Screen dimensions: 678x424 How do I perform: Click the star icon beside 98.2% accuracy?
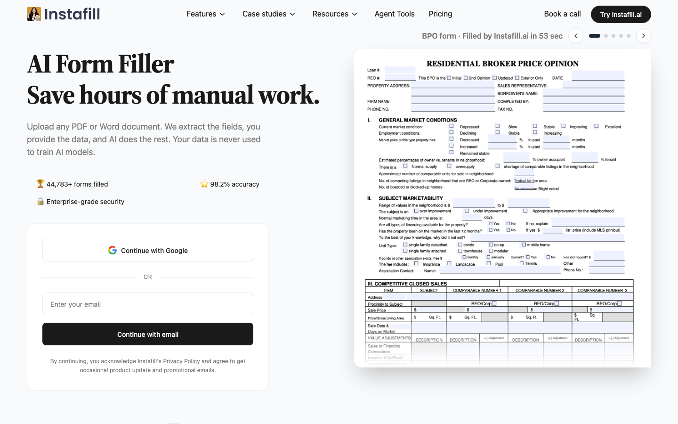[204, 184]
